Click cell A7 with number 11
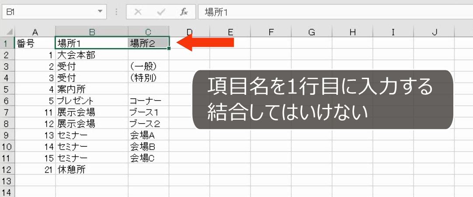This screenshot has height=197, width=473. point(35,112)
